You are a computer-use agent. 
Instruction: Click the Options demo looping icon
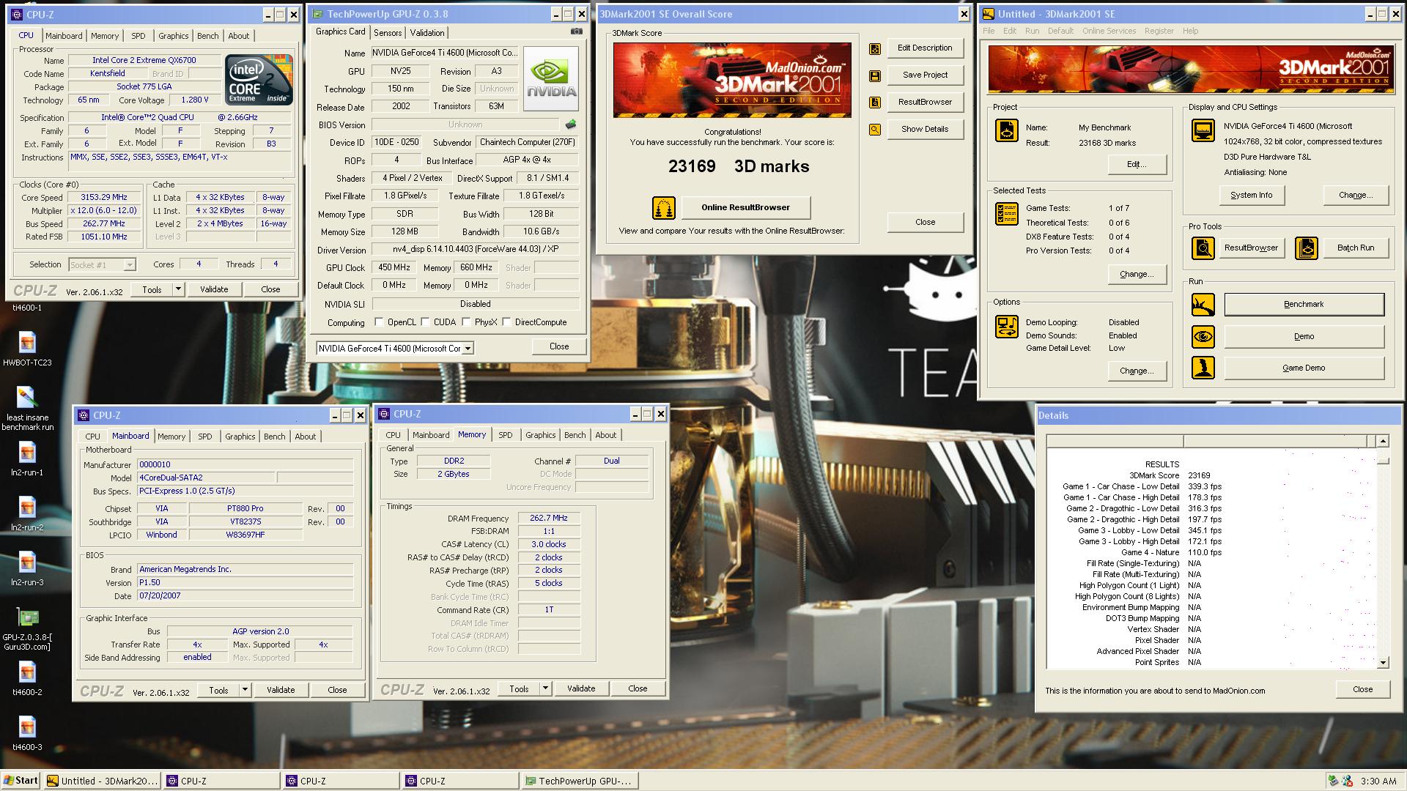tap(1007, 327)
